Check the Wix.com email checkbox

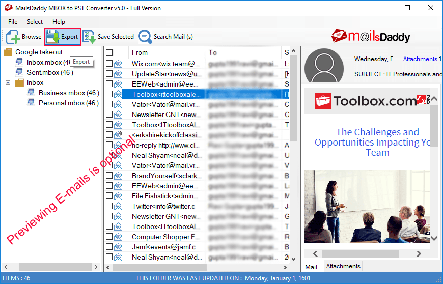pyautogui.click(x=109, y=64)
